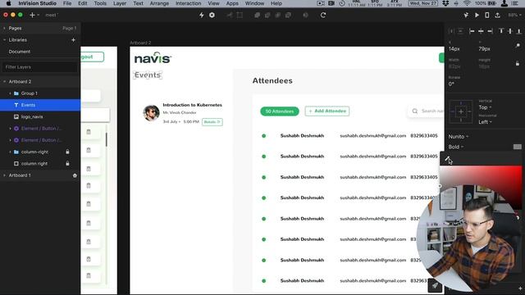
Task: Open the Horizontal pinning Left dropdown
Action: coord(485,122)
